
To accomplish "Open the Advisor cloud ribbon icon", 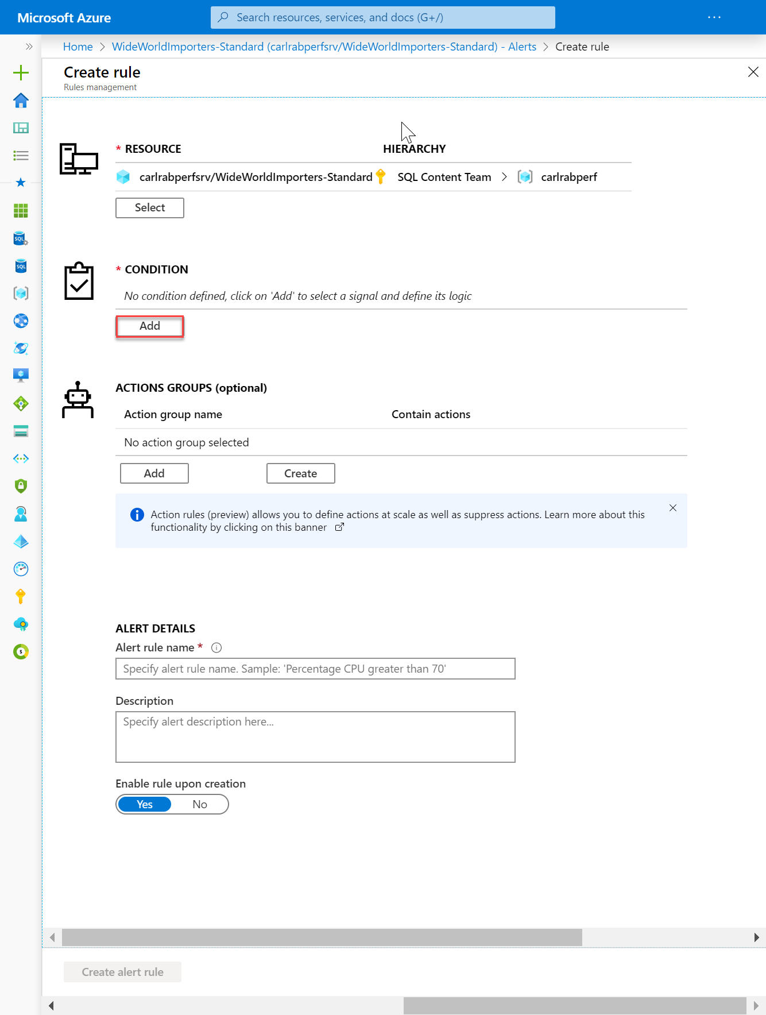I will click(21, 624).
